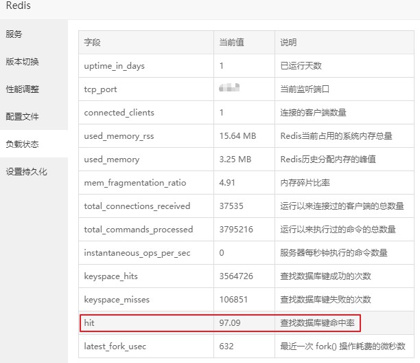Click the uptime_in_days value 1
Image resolution: width=420 pixels, height=363 pixels.
pyautogui.click(x=222, y=66)
